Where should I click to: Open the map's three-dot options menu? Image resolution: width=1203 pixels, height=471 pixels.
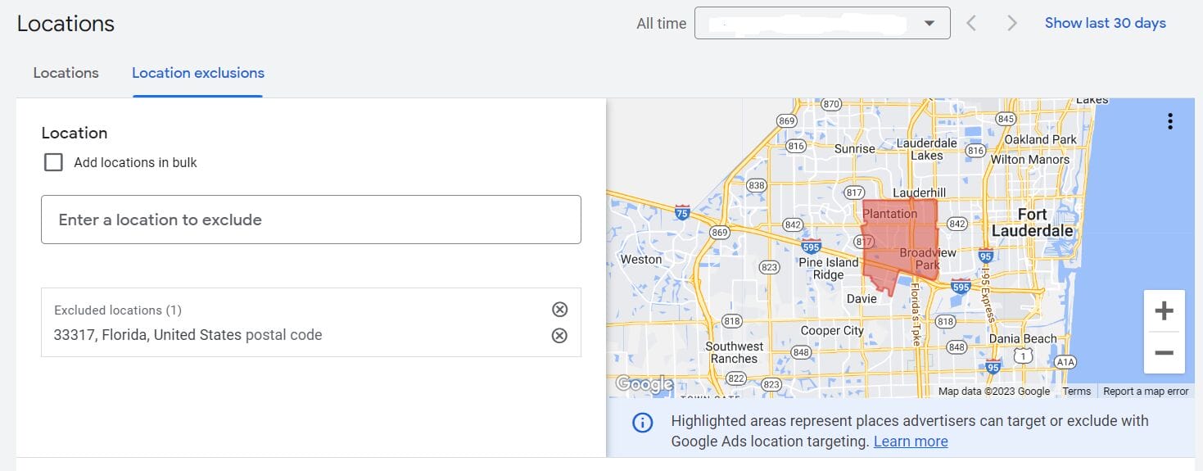tap(1170, 121)
